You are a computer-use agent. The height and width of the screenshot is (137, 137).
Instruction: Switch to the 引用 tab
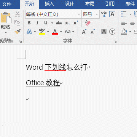pos(110,4)
